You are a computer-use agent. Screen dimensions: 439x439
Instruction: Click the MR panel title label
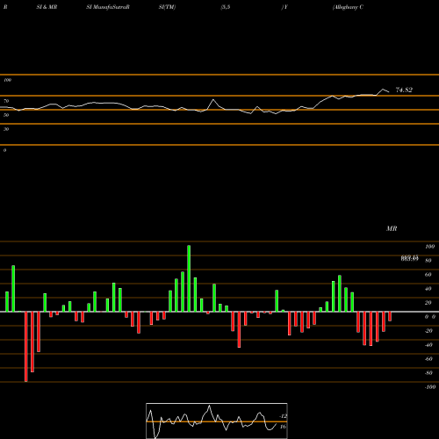coord(392,228)
